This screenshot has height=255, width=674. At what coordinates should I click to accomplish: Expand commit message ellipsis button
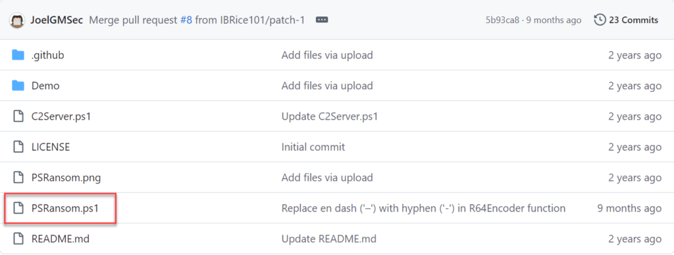[322, 20]
